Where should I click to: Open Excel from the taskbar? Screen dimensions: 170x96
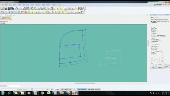coord(49,93)
